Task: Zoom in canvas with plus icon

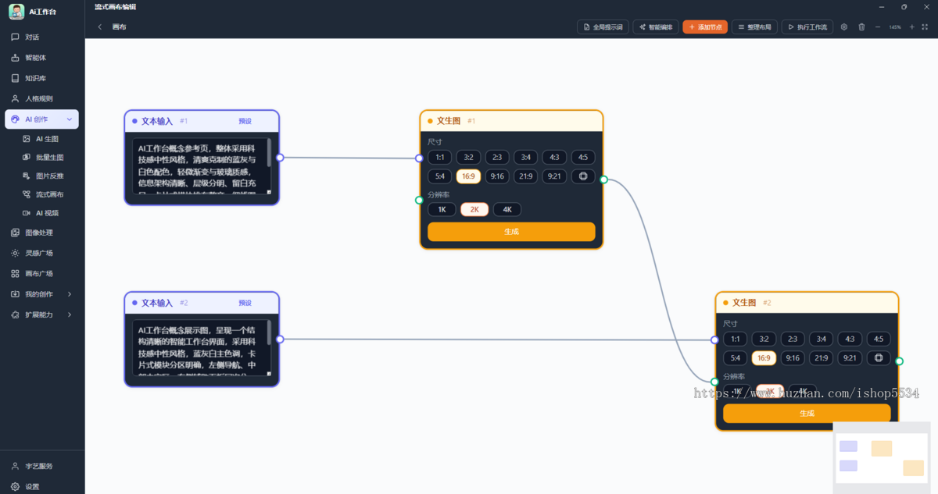Action: tap(911, 27)
